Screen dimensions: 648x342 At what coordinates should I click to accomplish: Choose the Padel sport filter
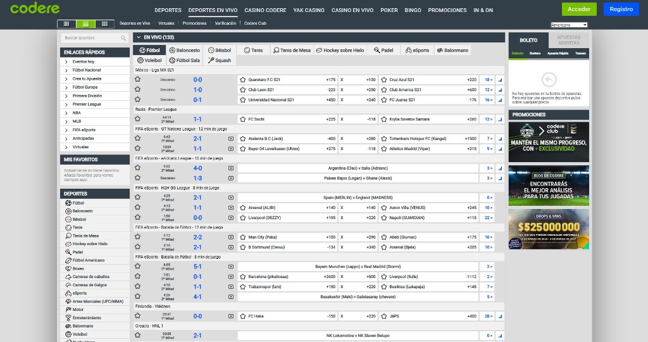(383, 50)
